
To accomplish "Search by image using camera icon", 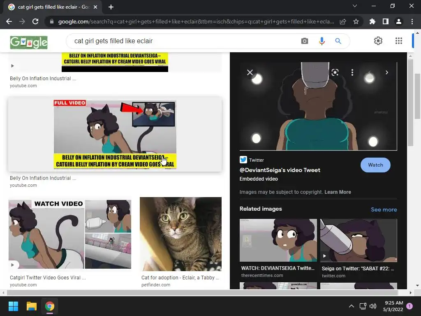I will point(305,41).
